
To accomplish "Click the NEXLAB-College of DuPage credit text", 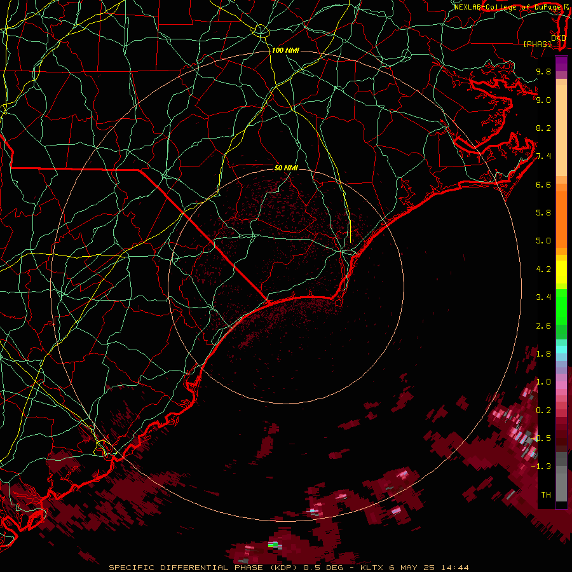I will click(x=507, y=7).
